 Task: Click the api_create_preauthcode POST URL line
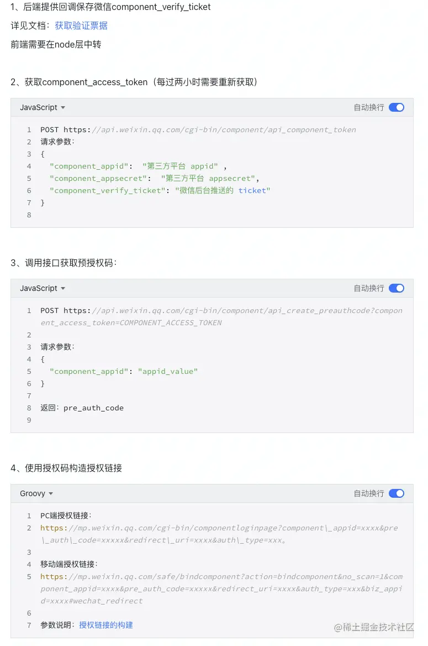pyautogui.click(x=221, y=316)
